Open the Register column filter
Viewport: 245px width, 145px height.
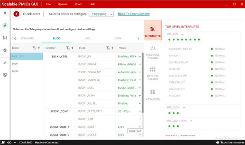(72, 48)
